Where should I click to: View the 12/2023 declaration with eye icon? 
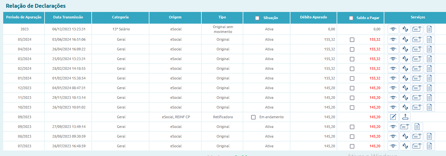(393, 88)
